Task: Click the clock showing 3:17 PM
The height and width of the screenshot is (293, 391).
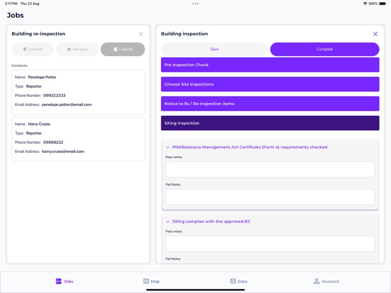Action: (x=11, y=4)
